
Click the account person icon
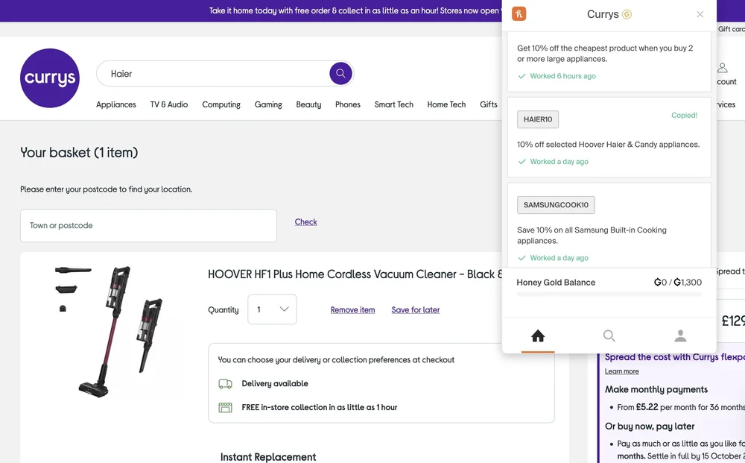pos(722,68)
